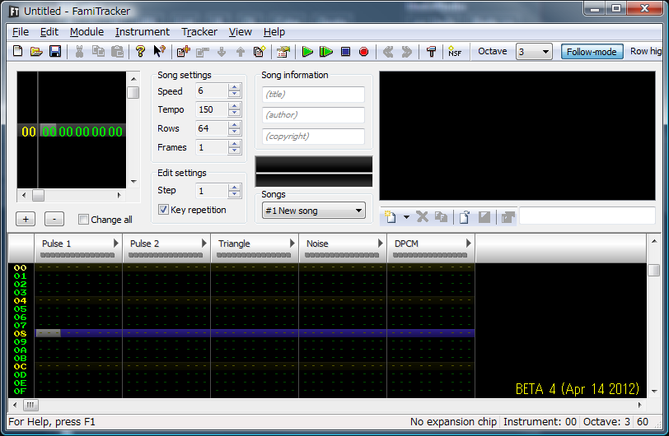The height and width of the screenshot is (436, 669).
Task: Click the song title input field
Action: click(313, 94)
